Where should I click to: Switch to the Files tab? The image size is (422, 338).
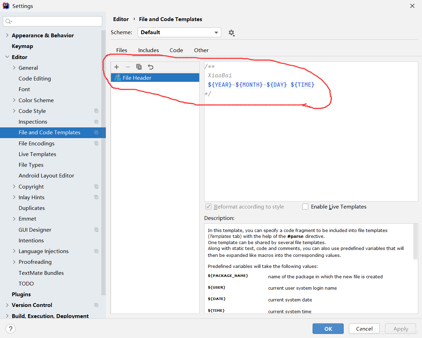122,50
